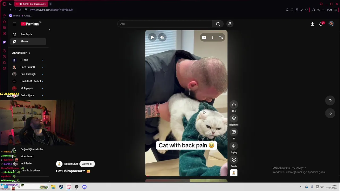Toggle the YouTube hamburger guide menu

pyautogui.click(x=14, y=24)
